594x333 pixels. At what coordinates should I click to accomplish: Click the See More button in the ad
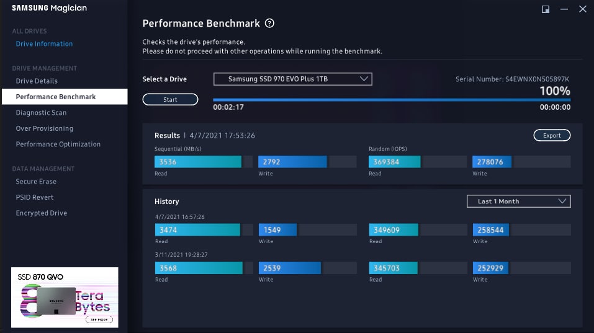pos(99,320)
